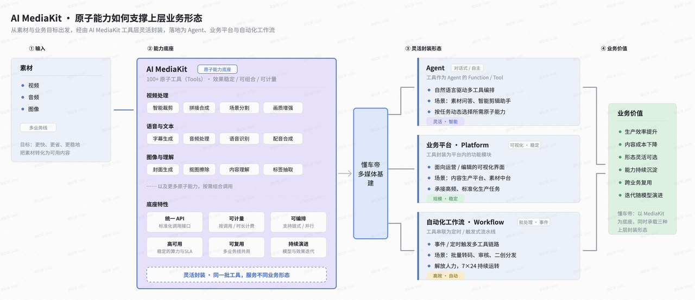
Task: Click the ① 输入 step label
Action: (x=37, y=48)
